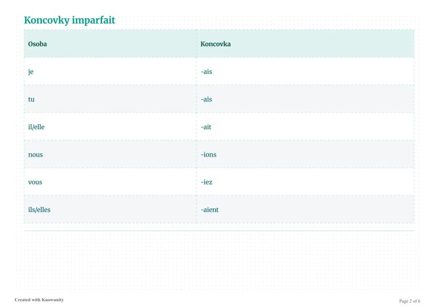This screenshot has height=307, width=435.
Task: Click the horizontal divider line below the table
Action: pyautogui.click(x=219, y=231)
